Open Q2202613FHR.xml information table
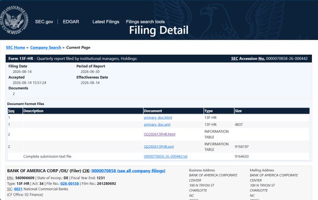Viewport: 318px width, 200px height. pyautogui.click(x=159, y=146)
